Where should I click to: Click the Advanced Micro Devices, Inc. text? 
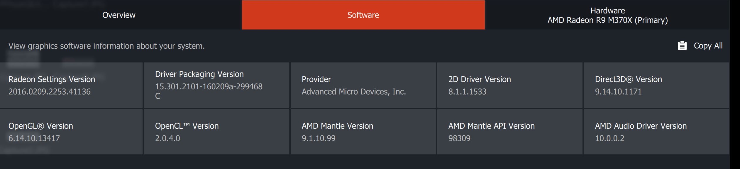[x=354, y=92]
